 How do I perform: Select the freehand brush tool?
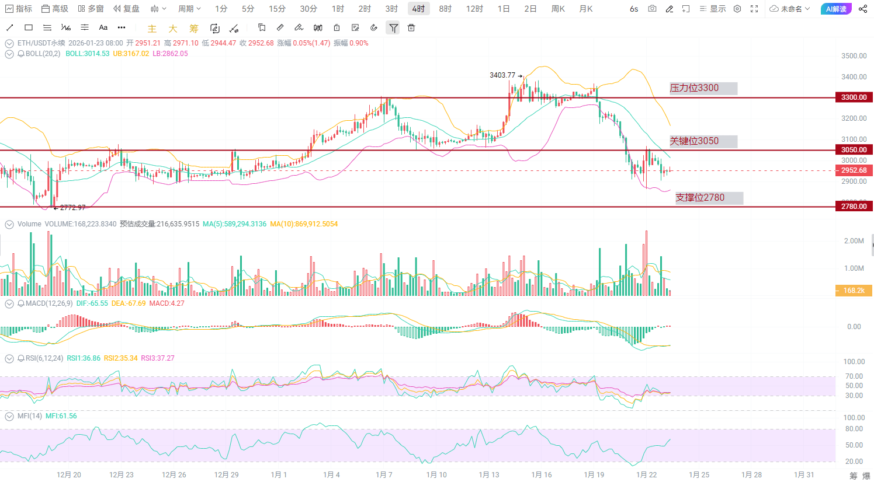click(299, 27)
